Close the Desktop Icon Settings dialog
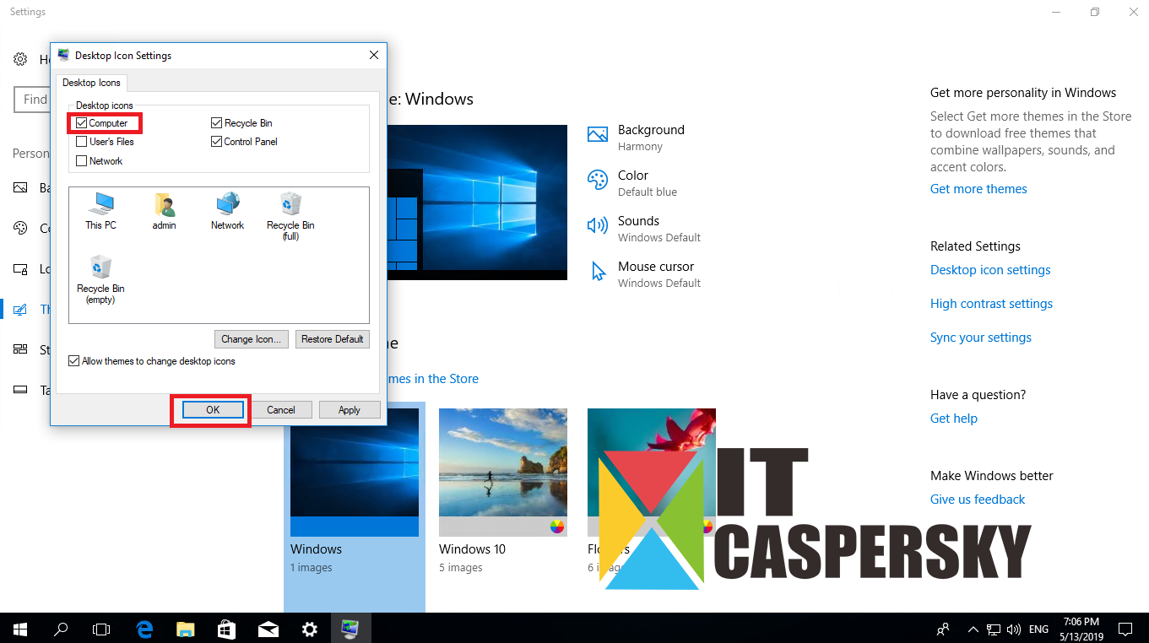This screenshot has height=643, width=1149. pos(374,55)
